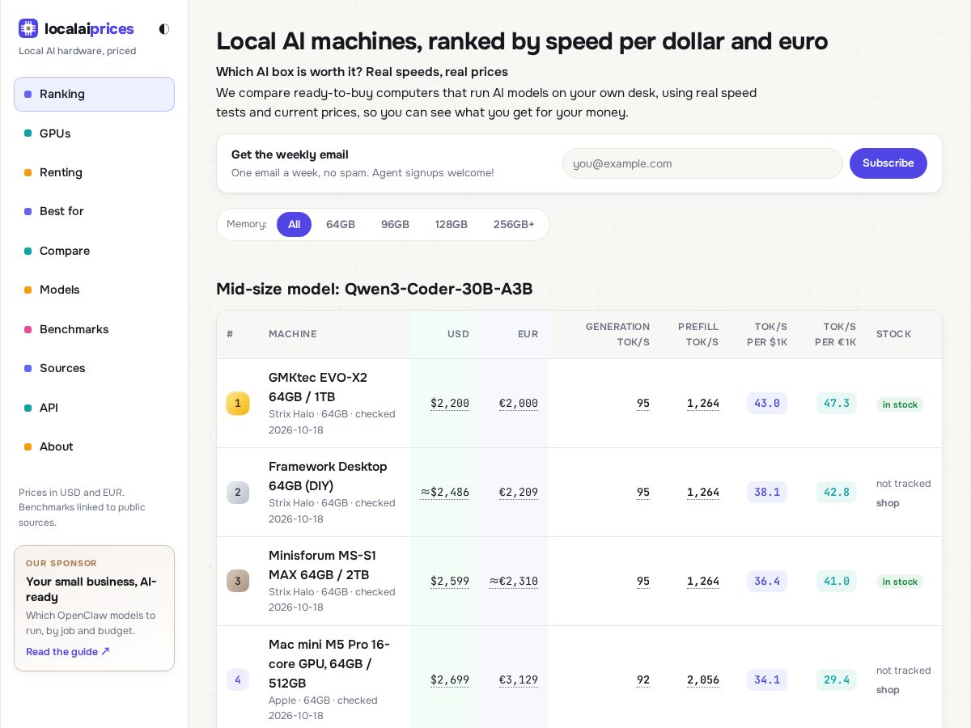Screen dimensions: 971x728
Task: Click the rank 2 silver badge
Action: coord(238,492)
